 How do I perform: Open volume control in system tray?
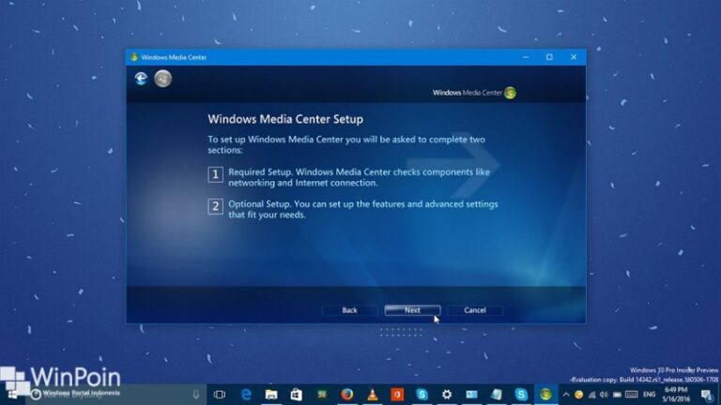[604, 395]
